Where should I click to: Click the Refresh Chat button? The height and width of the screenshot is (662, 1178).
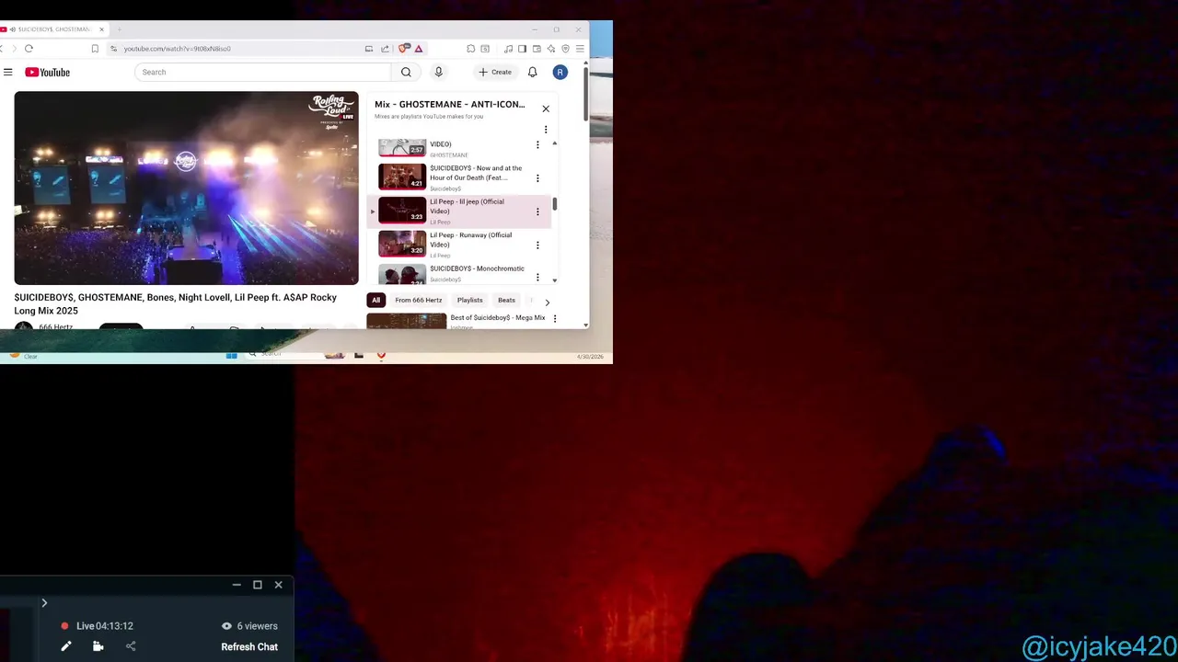pos(249,646)
